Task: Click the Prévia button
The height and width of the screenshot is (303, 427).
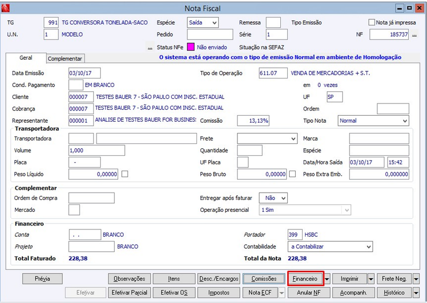Action: pos(43,279)
